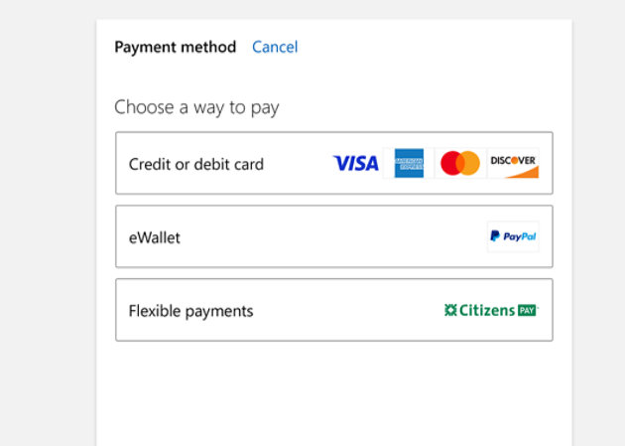Click the "Choose a way to pay" text
The height and width of the screenshot is (446, 625).
tap(196, 107)
